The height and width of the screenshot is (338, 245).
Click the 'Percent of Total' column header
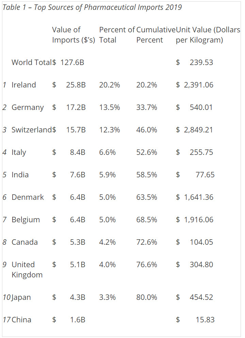click(x=117, y=35)
